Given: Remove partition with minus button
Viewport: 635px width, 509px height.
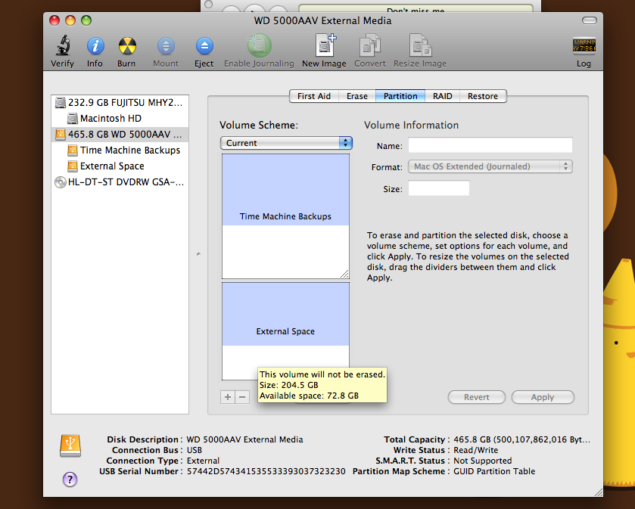Looking at the screenshot, I should [242, 397].
